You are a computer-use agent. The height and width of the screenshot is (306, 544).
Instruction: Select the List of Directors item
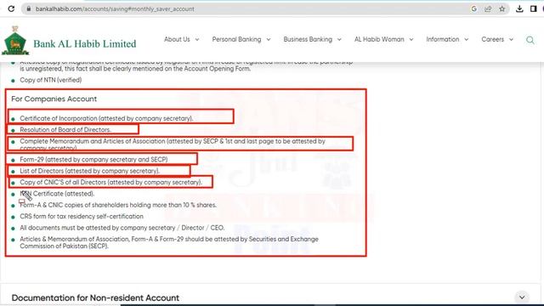(x=89, y=171)
